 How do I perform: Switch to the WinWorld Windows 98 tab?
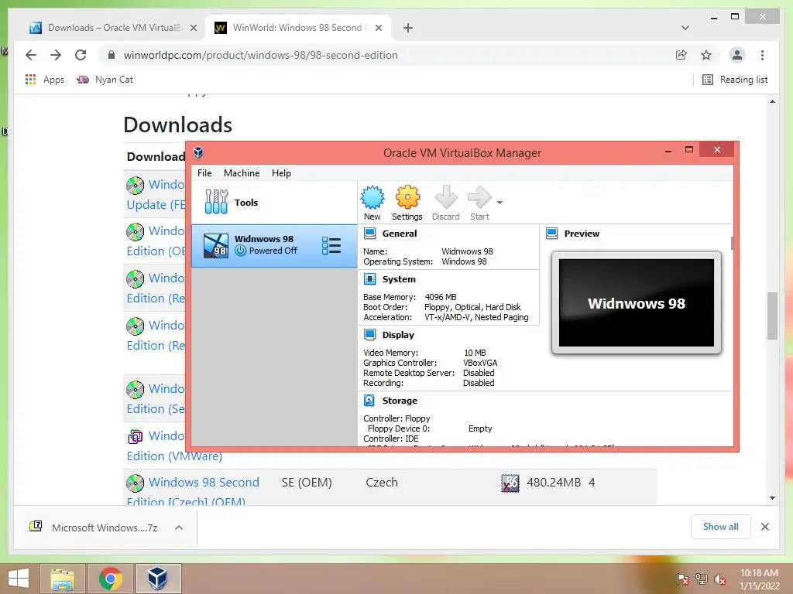(297, 28)
